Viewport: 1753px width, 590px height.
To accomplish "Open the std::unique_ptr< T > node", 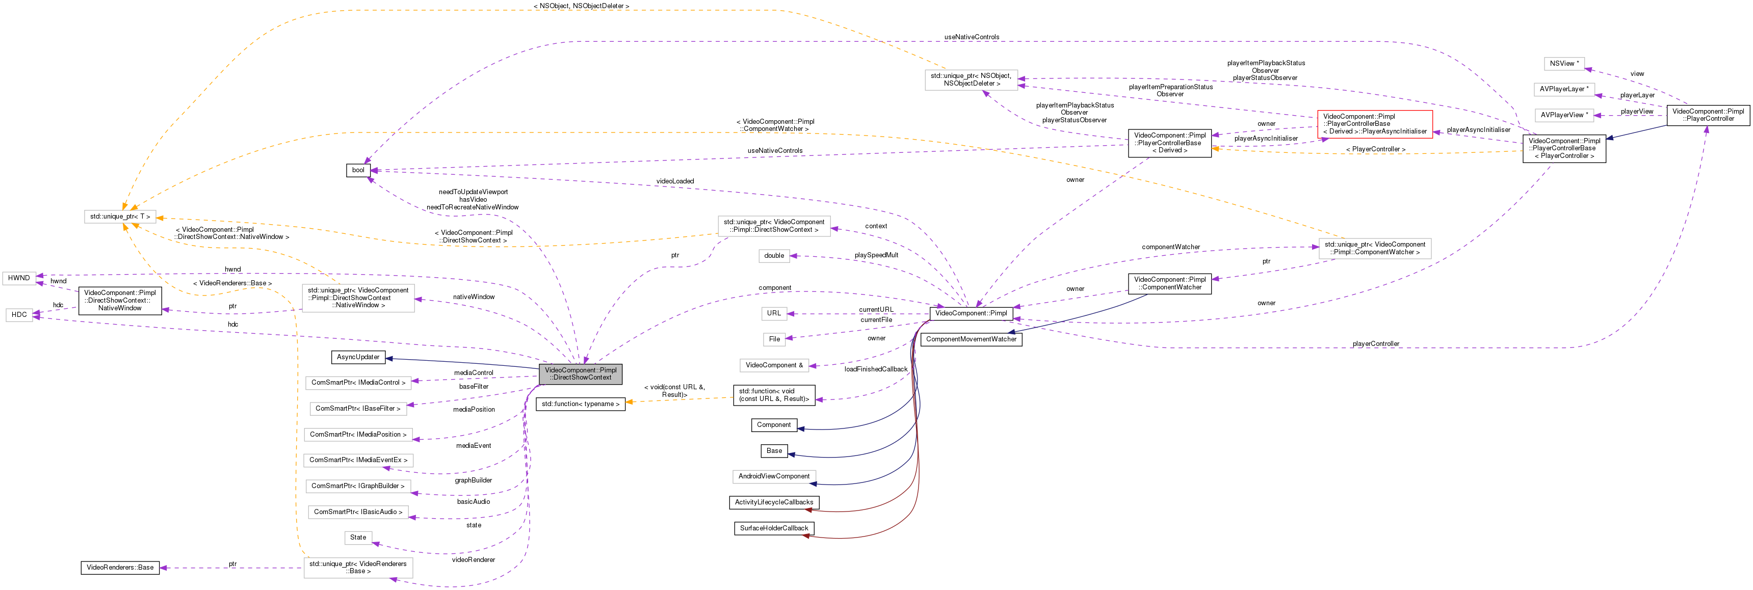I will [120, 217].
